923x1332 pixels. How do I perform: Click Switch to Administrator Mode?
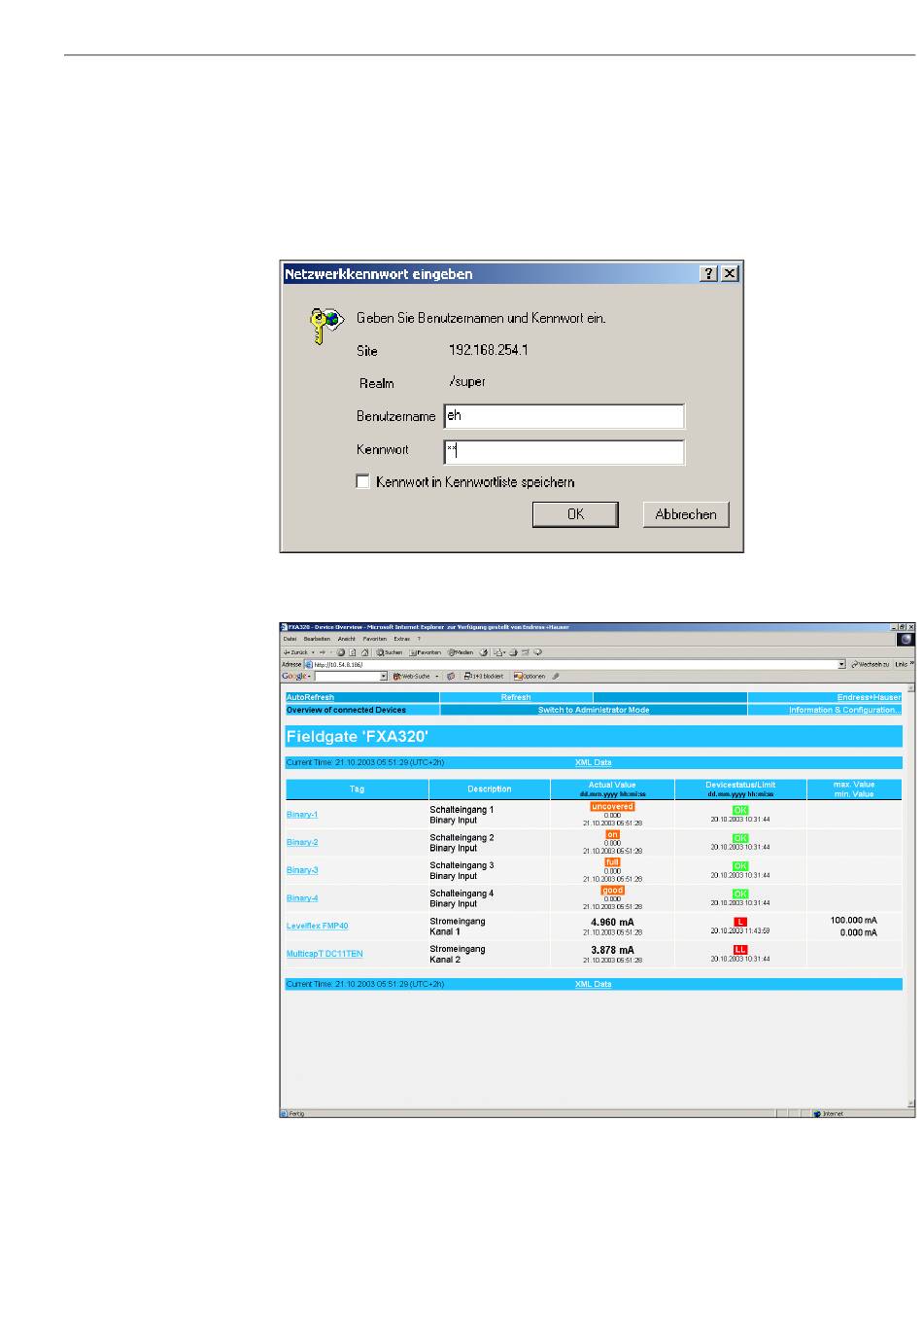594,710
